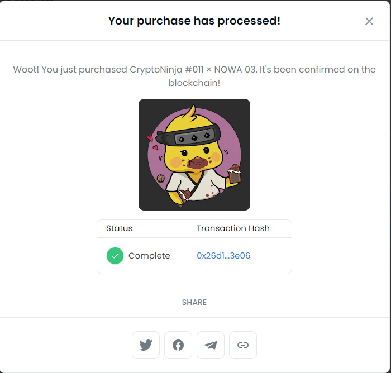Click the red hearts in the artwork
The height and width of the screenshot is (373, 391).
[151, 141]
